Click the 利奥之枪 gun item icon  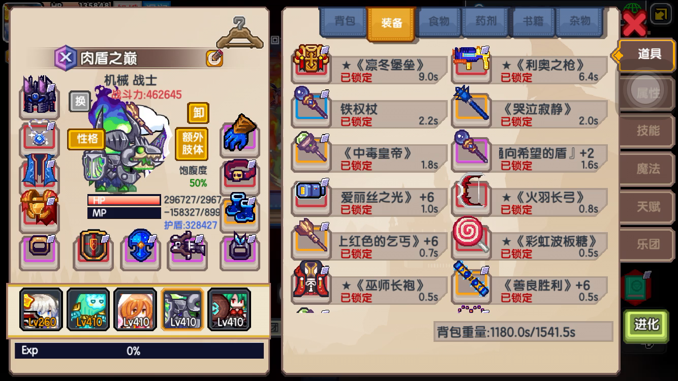pyautogui.click(x=471, y=63)
